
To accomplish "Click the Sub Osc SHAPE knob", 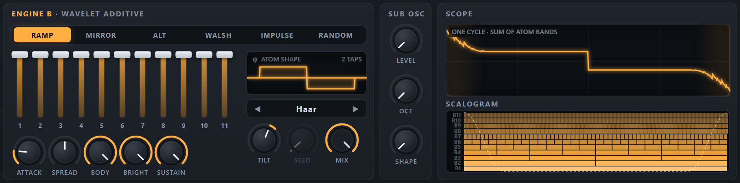I will coord(406,141).
